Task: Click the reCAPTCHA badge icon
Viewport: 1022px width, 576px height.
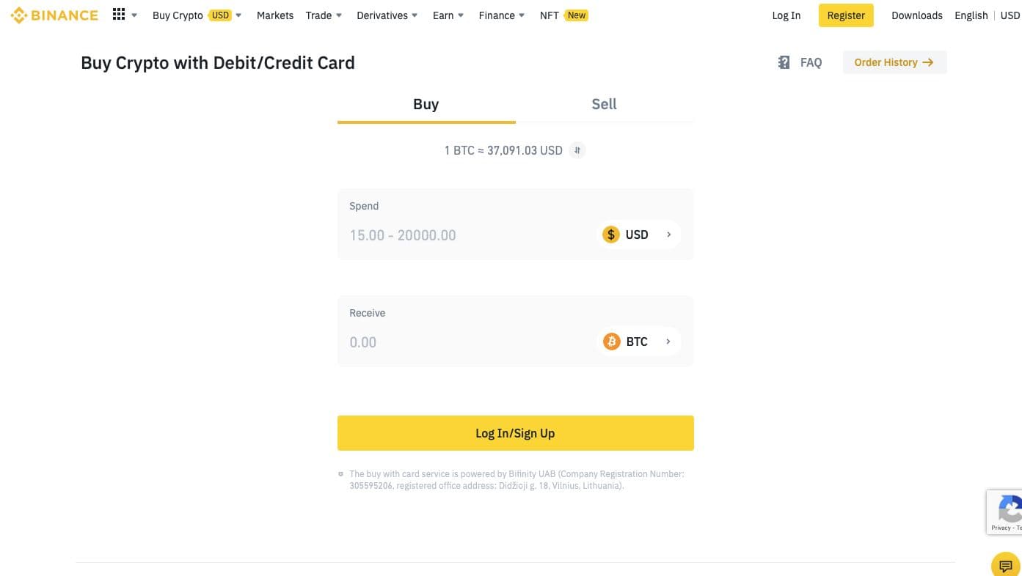Action: point(1009,509)
